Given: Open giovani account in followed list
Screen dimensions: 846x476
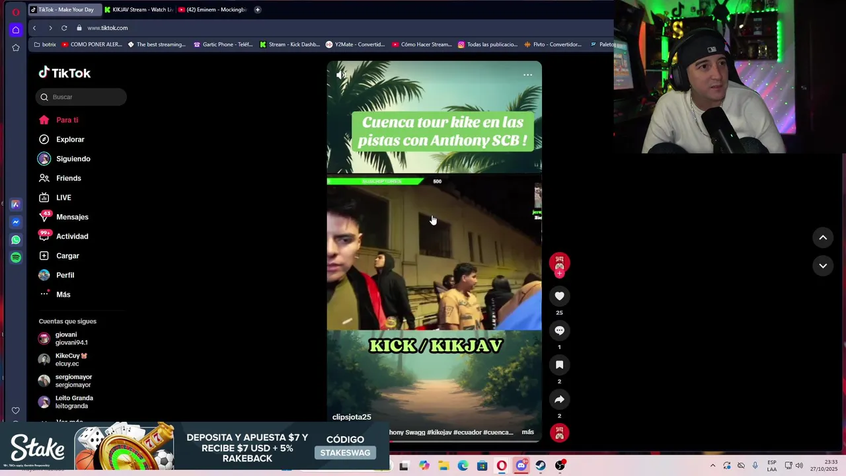Looking at the screenshot, I should (63, 338).
